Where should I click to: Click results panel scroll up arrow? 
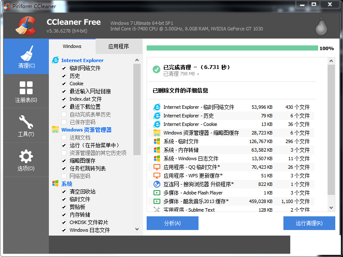point(331,61)
